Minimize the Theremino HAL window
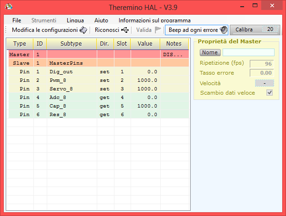 pos(242,6)
